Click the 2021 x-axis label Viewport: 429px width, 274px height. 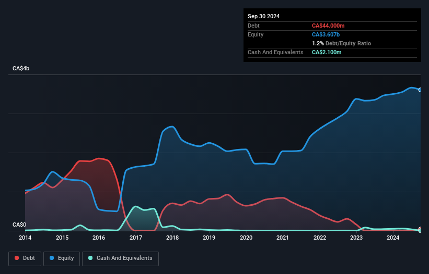(x=283, y=238)
